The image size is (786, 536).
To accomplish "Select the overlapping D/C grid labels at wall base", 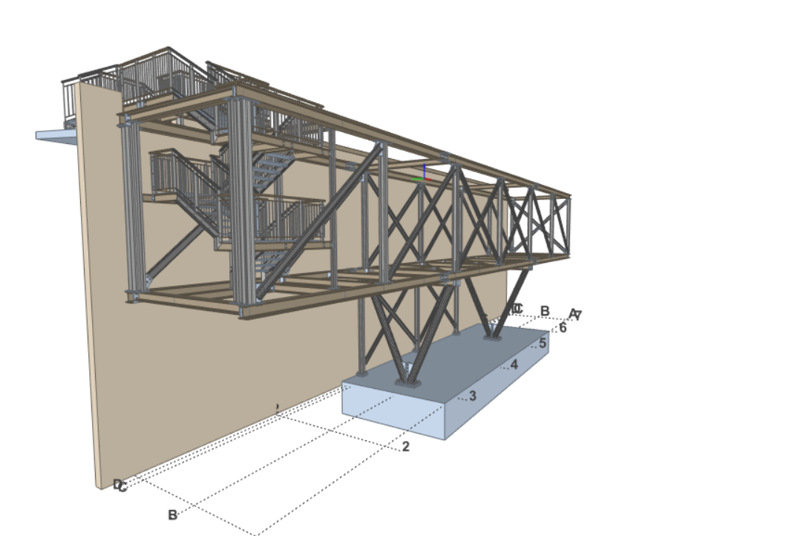I will click(120, 486).
